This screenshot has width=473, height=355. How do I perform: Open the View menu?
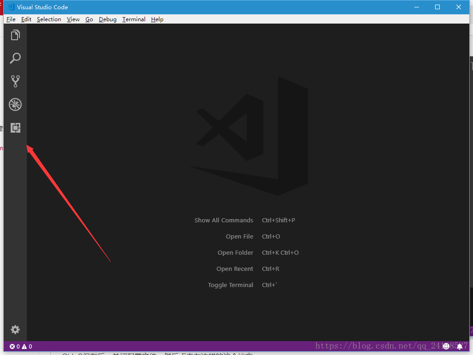73,19
